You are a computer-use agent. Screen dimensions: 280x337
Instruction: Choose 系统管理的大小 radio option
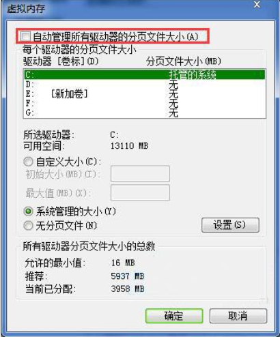pyautogui.click(x=28, y=211)
